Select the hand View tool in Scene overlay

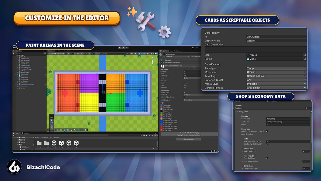pos(52,120)
